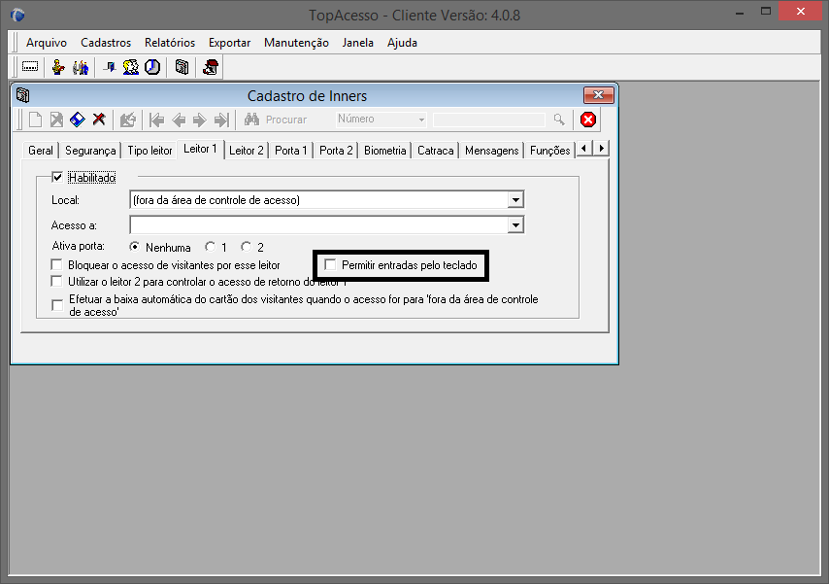Click the Inner device icon in the main toolbar

pos(182,67)
